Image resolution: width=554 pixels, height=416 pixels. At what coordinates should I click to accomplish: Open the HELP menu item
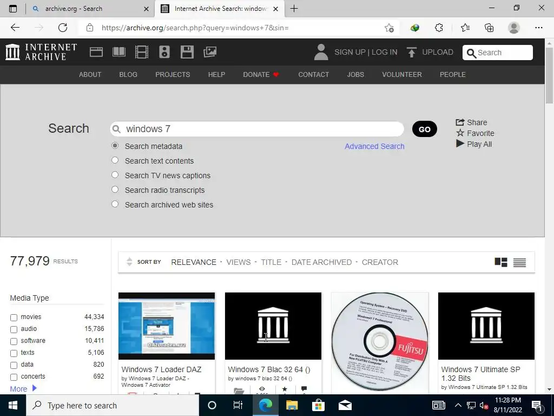point(216,75)
